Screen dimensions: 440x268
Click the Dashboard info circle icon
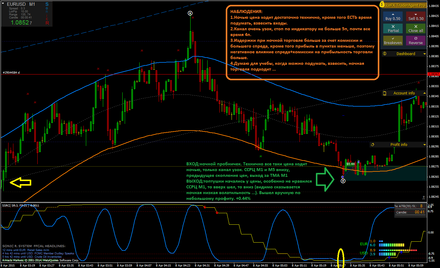[x=385, y=54]
